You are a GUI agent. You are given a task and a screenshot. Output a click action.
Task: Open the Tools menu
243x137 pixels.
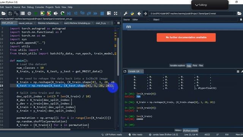tap(57, 7)
